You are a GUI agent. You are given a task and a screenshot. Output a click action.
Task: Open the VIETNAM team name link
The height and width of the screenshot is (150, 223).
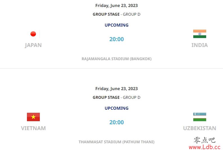click(33, 128)
